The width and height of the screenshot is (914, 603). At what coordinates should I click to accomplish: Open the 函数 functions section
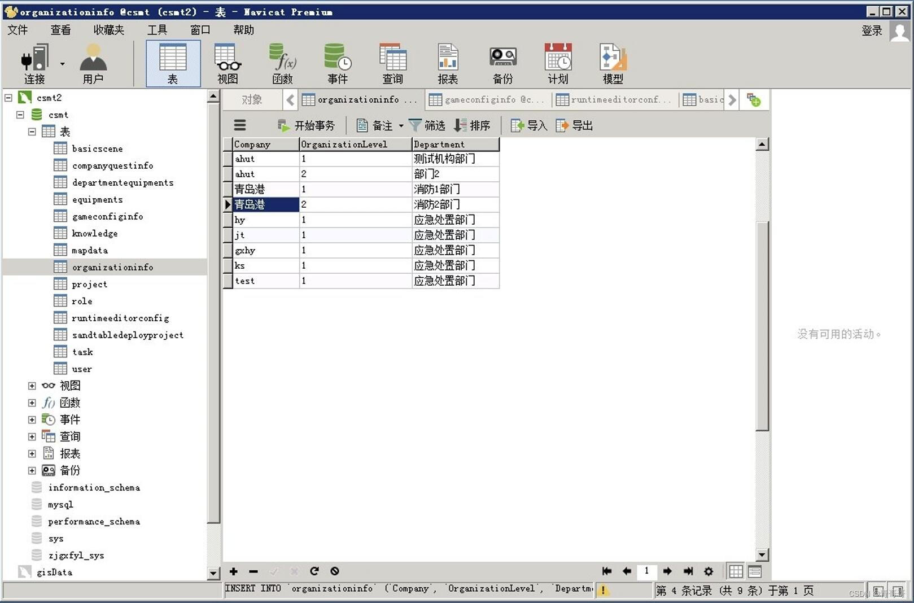282,64
